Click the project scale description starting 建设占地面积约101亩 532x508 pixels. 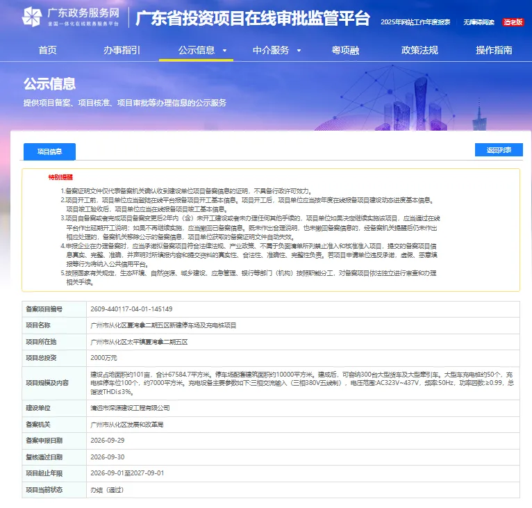302,383
